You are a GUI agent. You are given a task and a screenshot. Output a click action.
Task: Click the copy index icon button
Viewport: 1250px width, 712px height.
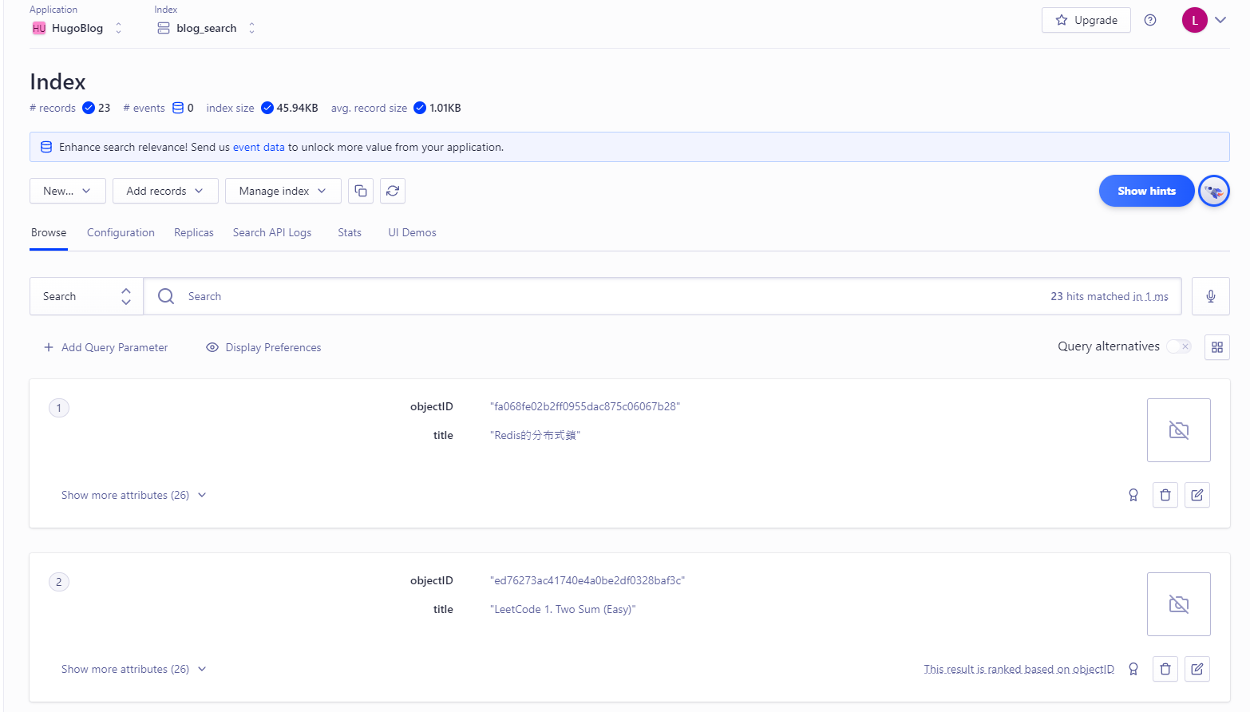pos(361,191)
